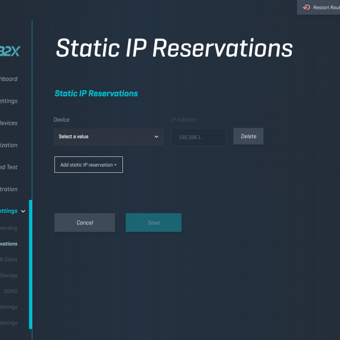Select Static IP Reservations submenu item
This screenshot has height=340, width=340.
tap(8, 244)
